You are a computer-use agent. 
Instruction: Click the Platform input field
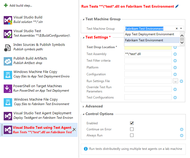[148, 67]
